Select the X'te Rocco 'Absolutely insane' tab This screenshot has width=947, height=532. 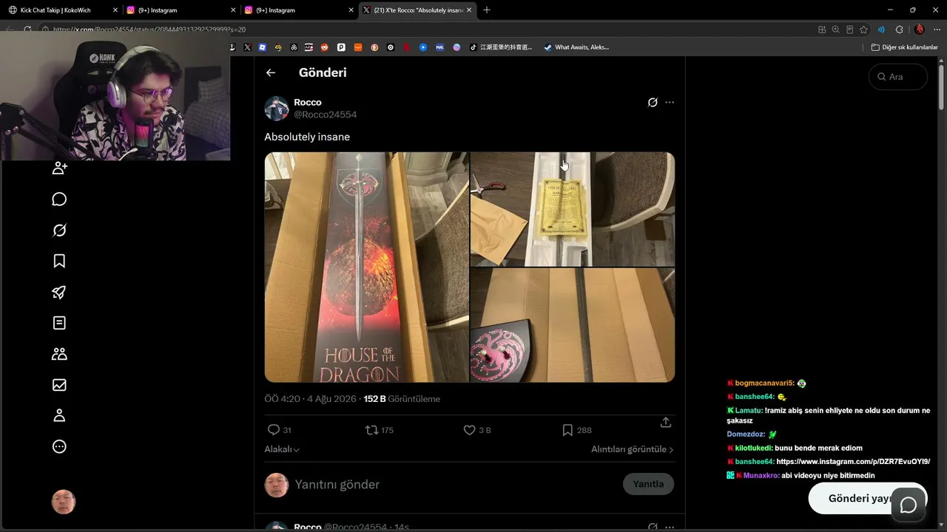tap(417, 10)
